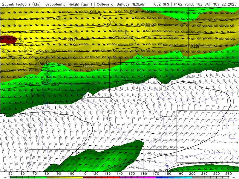Click the legend value 90
This screenshot has height=179, width=239.
point(59,174)
